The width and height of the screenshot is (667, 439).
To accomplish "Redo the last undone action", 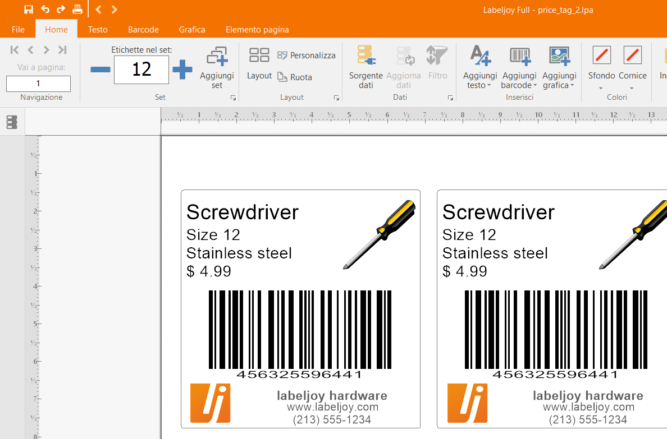I will point(61,10).
